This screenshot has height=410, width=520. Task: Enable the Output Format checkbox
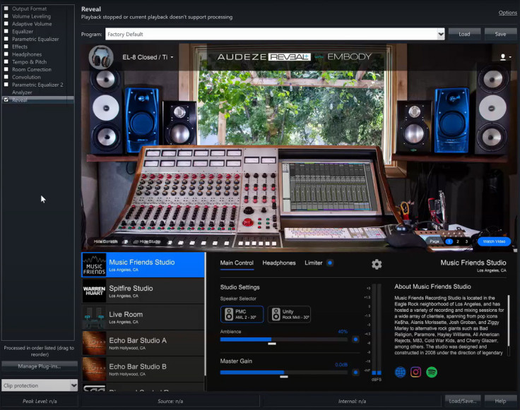click(x=6, y=8)
